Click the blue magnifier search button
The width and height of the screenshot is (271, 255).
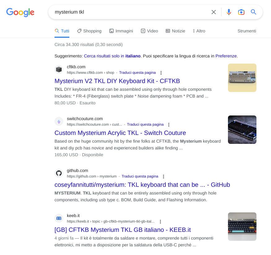253,12
